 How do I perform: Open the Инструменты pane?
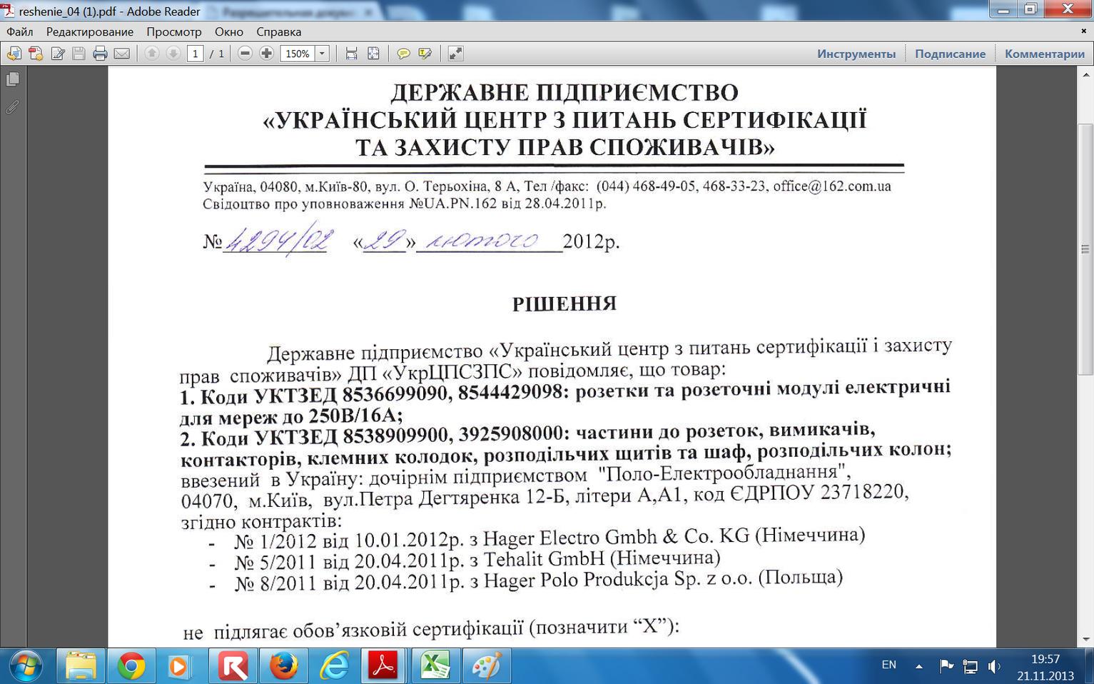click(856, 54)
